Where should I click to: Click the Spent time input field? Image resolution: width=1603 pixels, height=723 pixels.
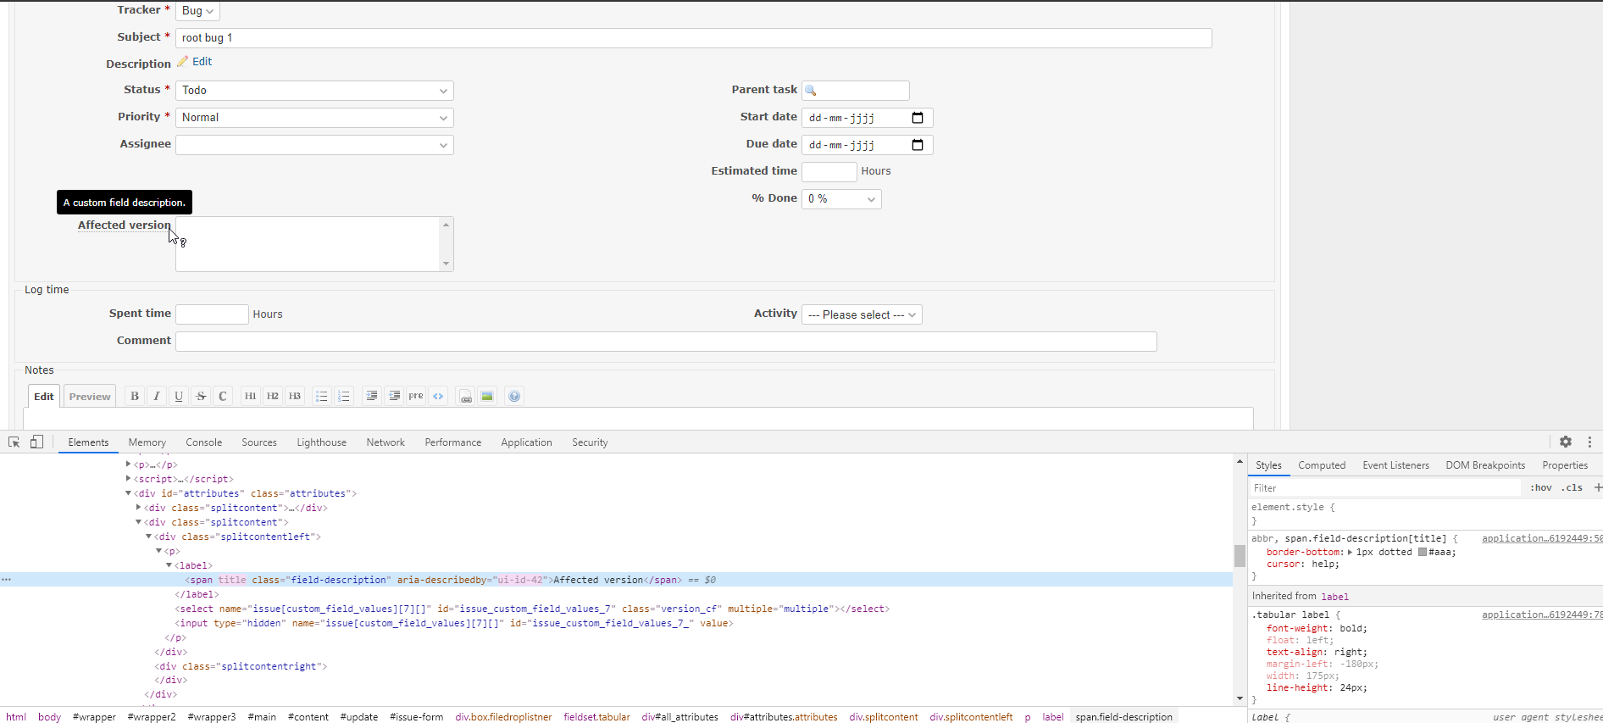(212, 314)
